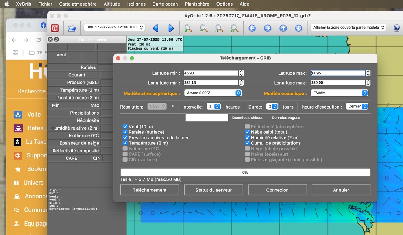This screenshot has height=235, width=403.
Task: Zoom in on the map
Action: pos(188,28)
